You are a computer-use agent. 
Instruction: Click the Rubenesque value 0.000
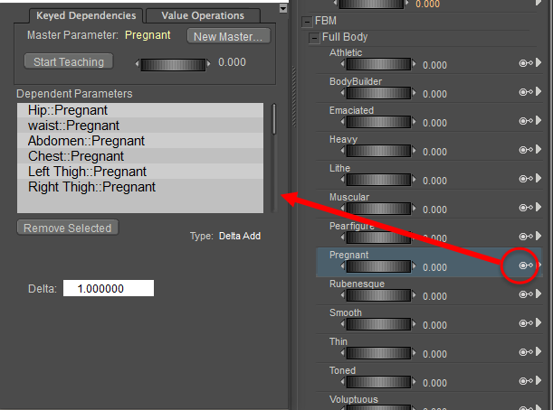click(x=434, y=296)
